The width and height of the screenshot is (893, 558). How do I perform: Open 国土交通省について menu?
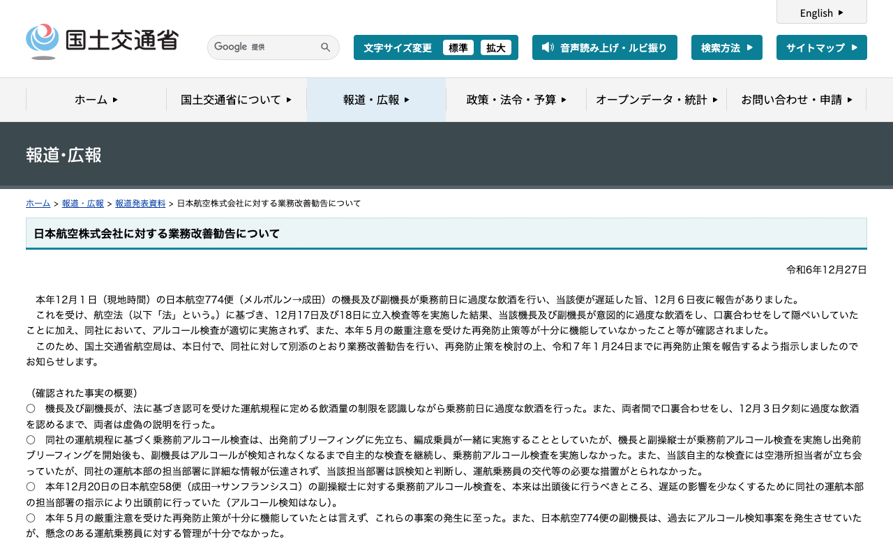(x=237, y=100)
